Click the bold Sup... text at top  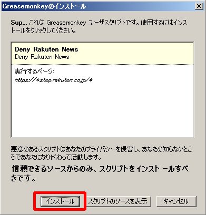pos(19,23)
